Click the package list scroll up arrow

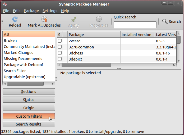point(179,34)
